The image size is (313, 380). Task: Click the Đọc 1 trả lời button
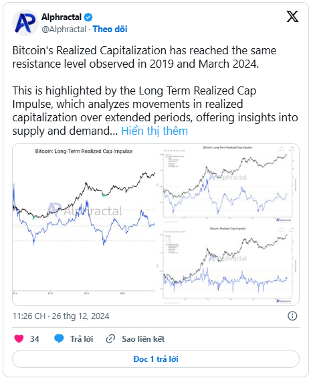coord(156,359)
